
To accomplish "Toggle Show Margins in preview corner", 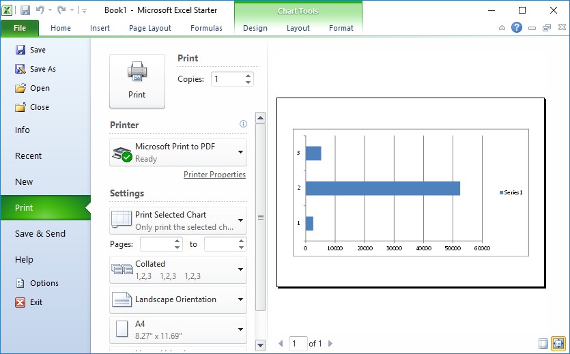I will click(543, 343).
